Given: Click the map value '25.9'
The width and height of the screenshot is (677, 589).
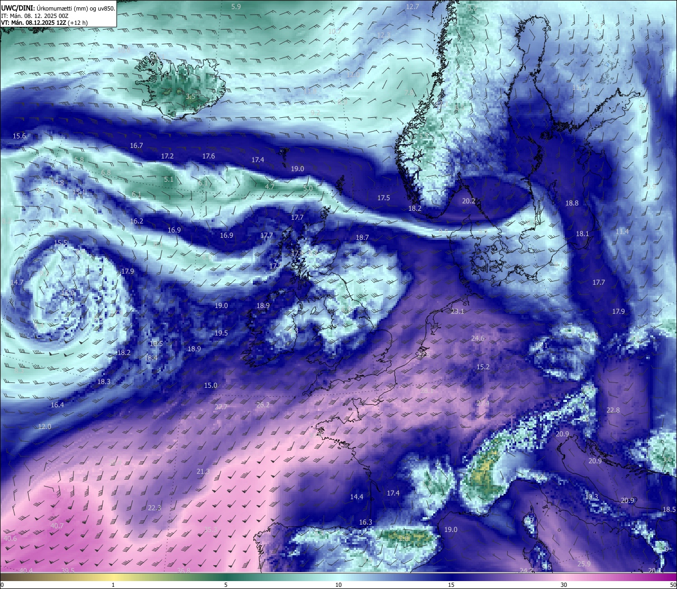Looking at the screenshot, I should [584, 564].
